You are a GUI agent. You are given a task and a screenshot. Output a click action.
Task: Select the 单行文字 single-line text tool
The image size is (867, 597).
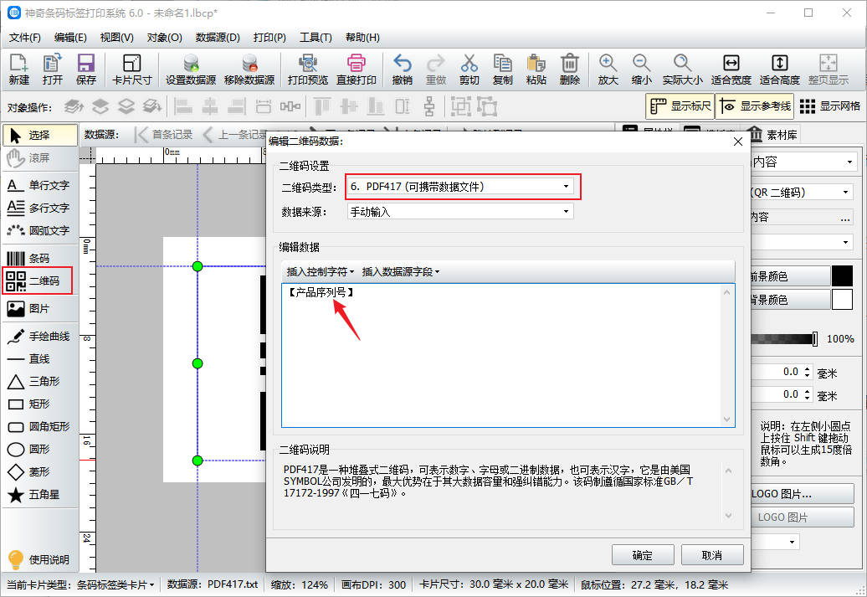point(39,185)
